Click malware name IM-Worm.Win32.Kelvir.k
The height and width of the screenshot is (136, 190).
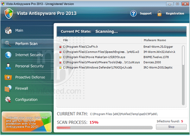click(x=159, y=52)
